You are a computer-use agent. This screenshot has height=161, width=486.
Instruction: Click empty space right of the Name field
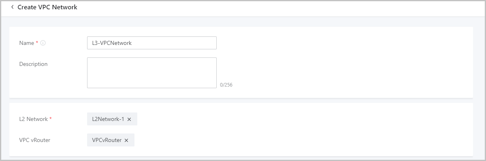click(x=344, y=43)
